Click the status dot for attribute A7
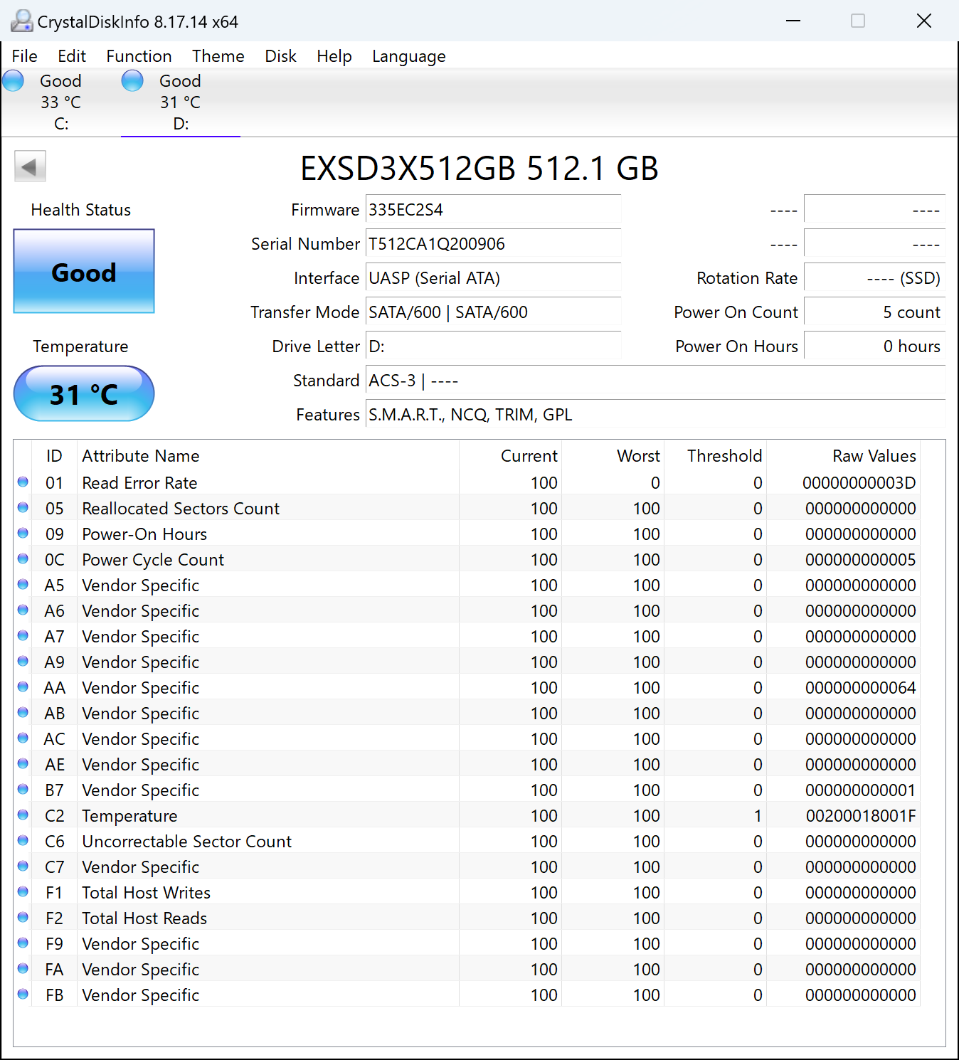The height and width of the screenshot is (1060, 959). 23,636
